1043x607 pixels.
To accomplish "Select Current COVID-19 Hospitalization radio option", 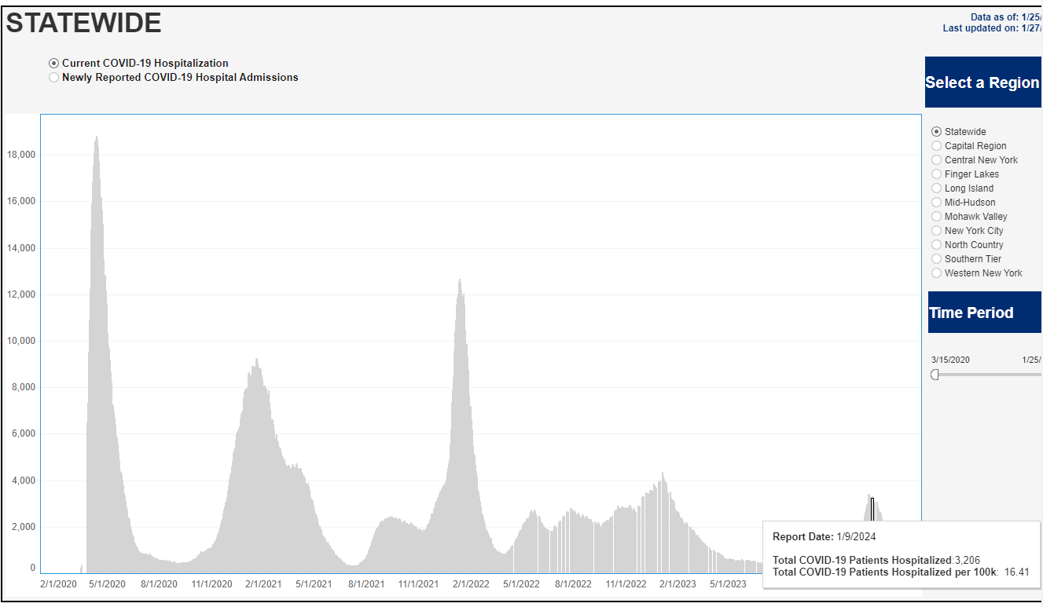I will pyautogui.click(x=53, y=64).
